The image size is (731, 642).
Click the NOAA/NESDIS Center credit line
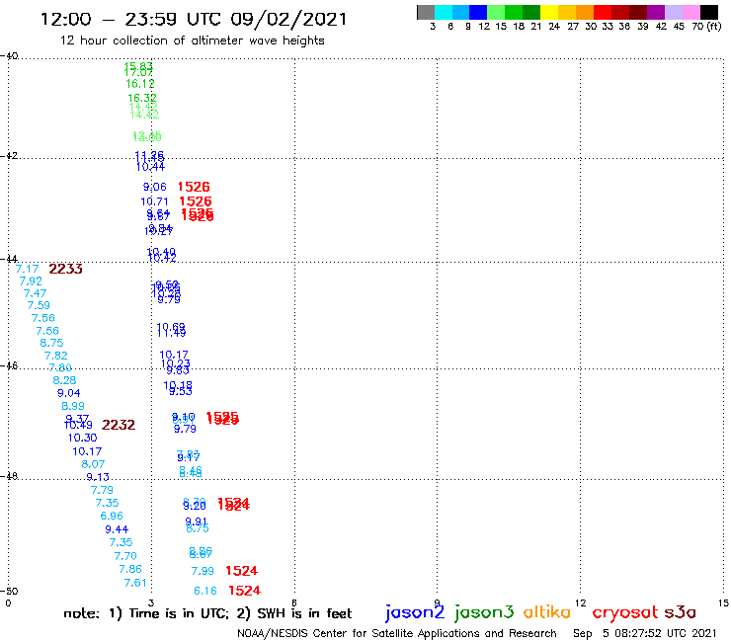(x=397, y=634)
